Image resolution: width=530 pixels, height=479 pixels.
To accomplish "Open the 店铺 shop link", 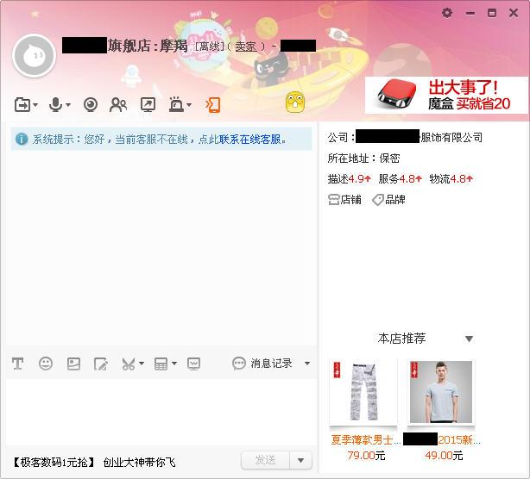I will point(344,200).
